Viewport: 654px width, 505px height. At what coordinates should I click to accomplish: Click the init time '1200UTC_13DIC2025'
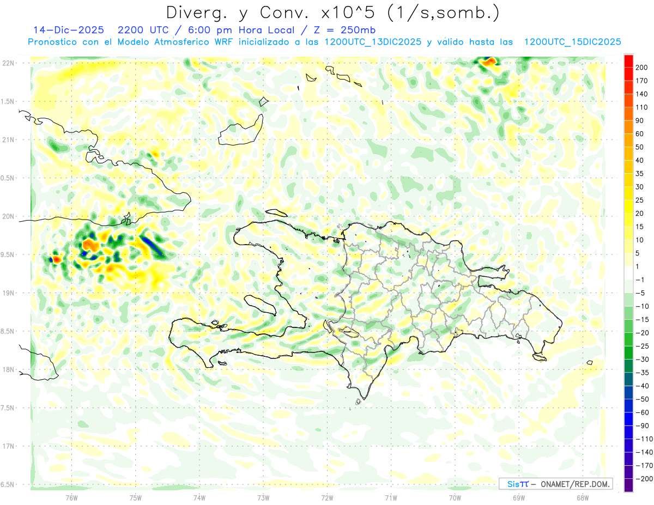(373, 41)
